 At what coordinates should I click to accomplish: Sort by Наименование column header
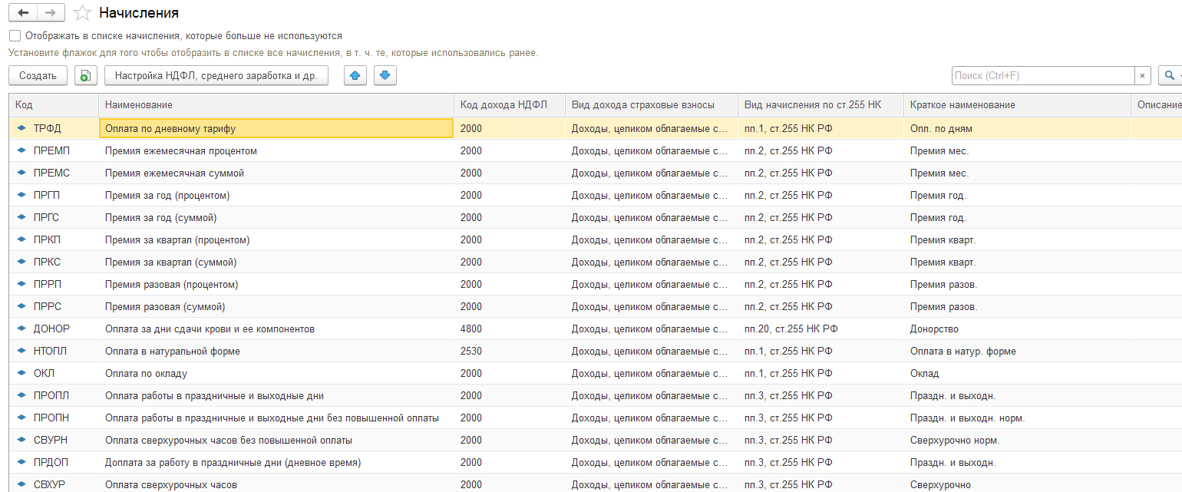point(276,105)
